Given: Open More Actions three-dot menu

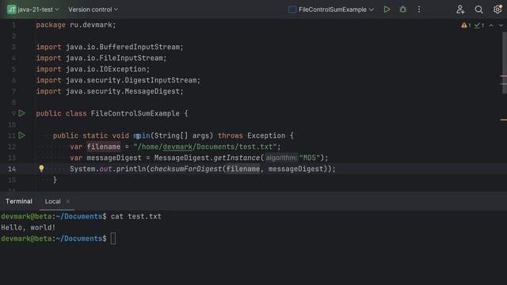Looking at the screenshot, I should [419, 9].
